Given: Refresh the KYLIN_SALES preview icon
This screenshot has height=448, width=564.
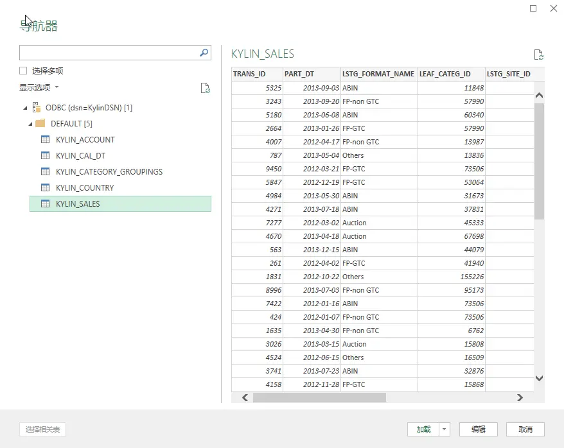Looking at the screenshot, I should (538, 55).
